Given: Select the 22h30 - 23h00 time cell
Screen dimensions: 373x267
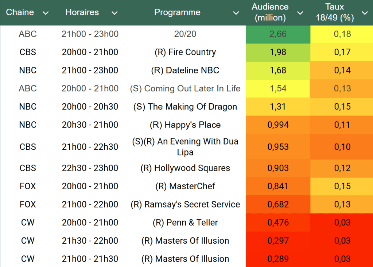Looking at the screenshot, I should [90, 168].
